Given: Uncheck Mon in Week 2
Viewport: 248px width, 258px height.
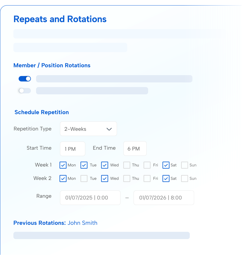Looking at the screenshot, I should (x=63, y=179).
